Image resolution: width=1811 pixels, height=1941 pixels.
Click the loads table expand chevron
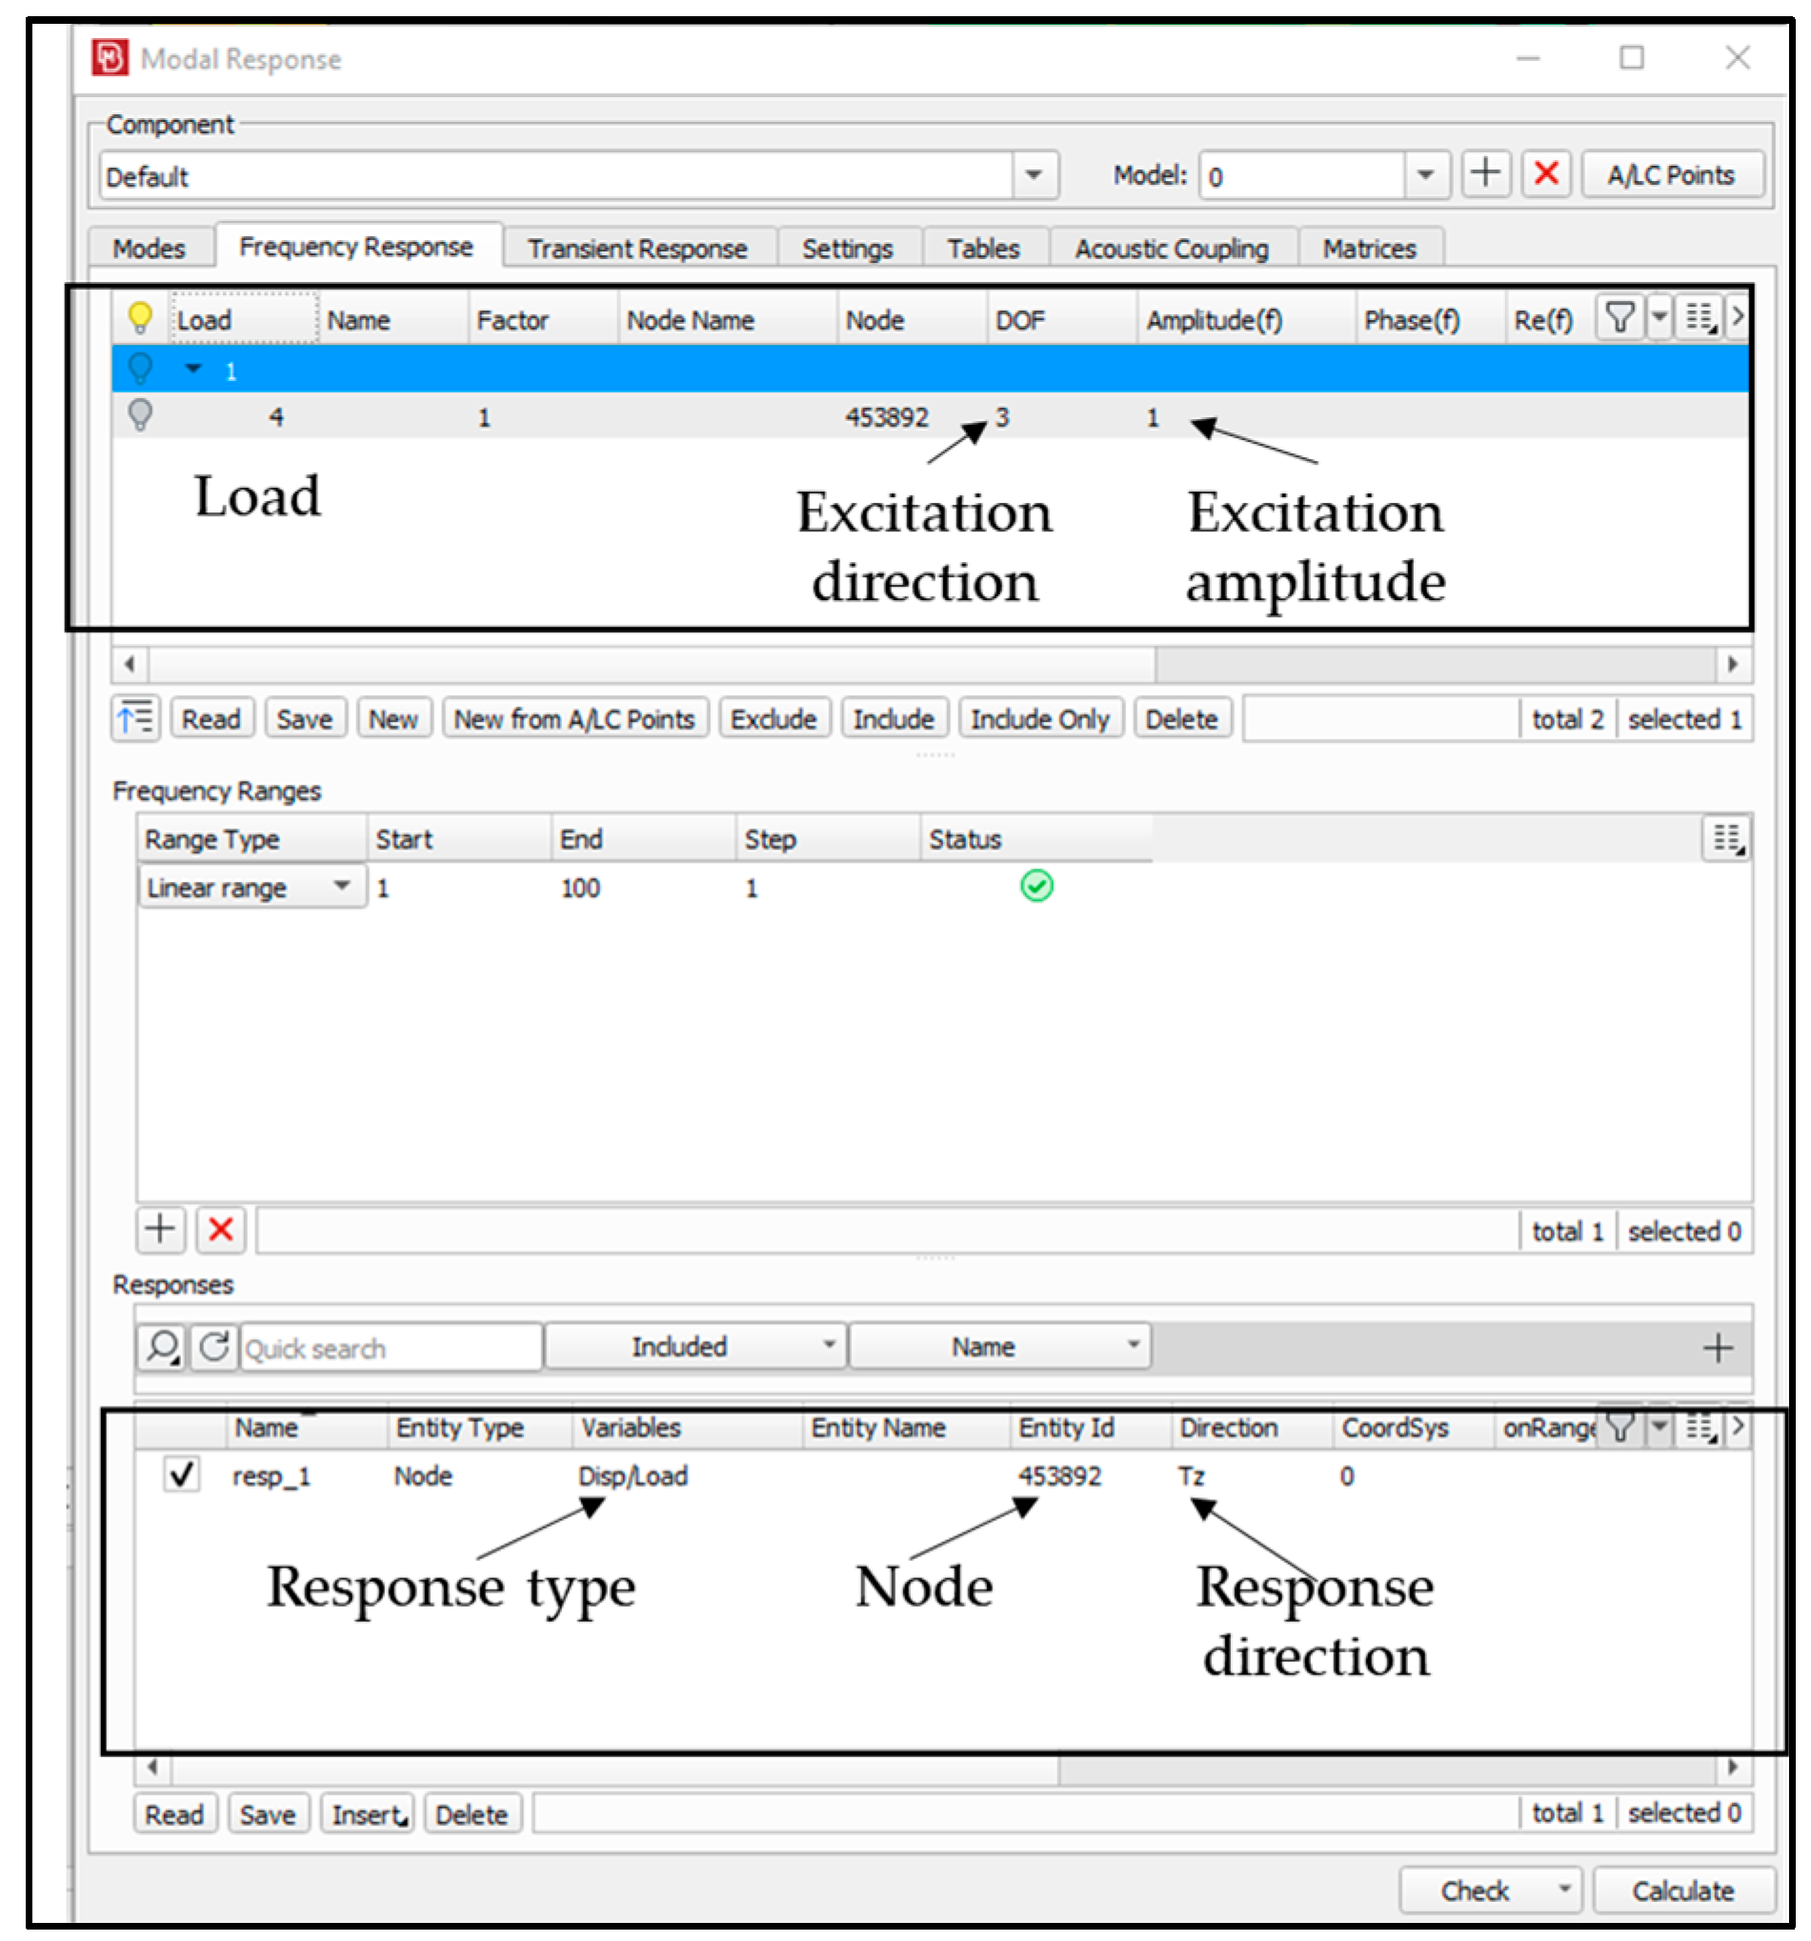tap(1736, 316)
